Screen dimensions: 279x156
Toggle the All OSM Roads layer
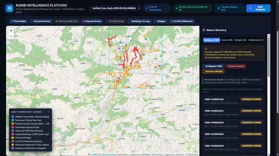115,21
